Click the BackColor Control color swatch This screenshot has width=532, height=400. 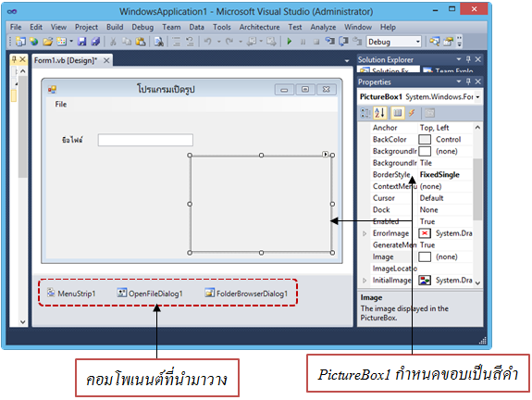tap(425, 140)
